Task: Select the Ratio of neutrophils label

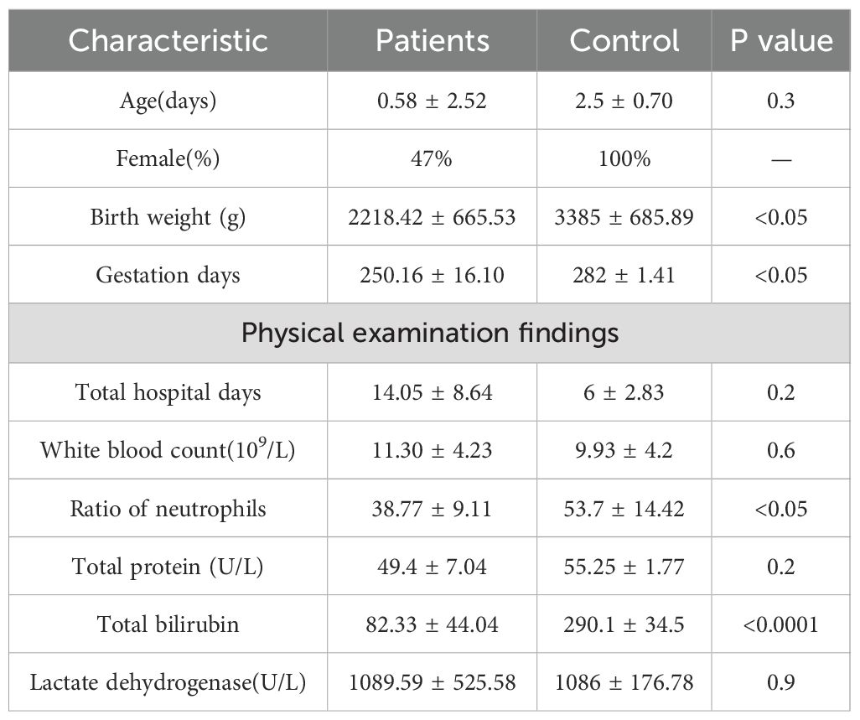Action: (x=168, y=509)
